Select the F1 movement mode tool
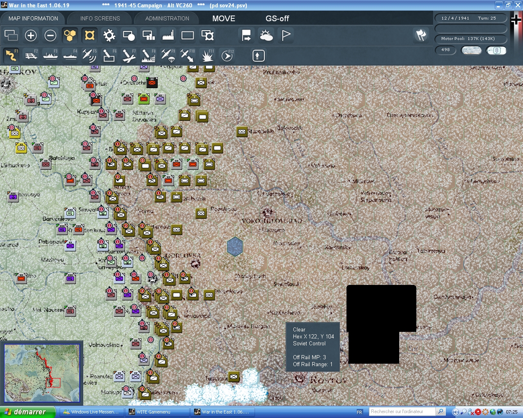 coord(11,55)
